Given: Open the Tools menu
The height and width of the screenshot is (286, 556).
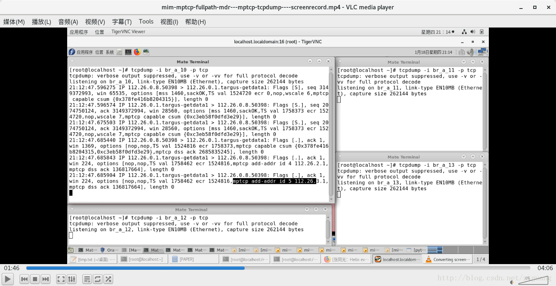Looking at the screenshot, I should click(x=146, y=22).
